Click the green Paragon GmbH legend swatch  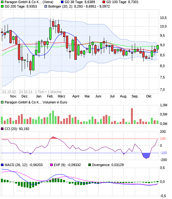coord(2,2)
